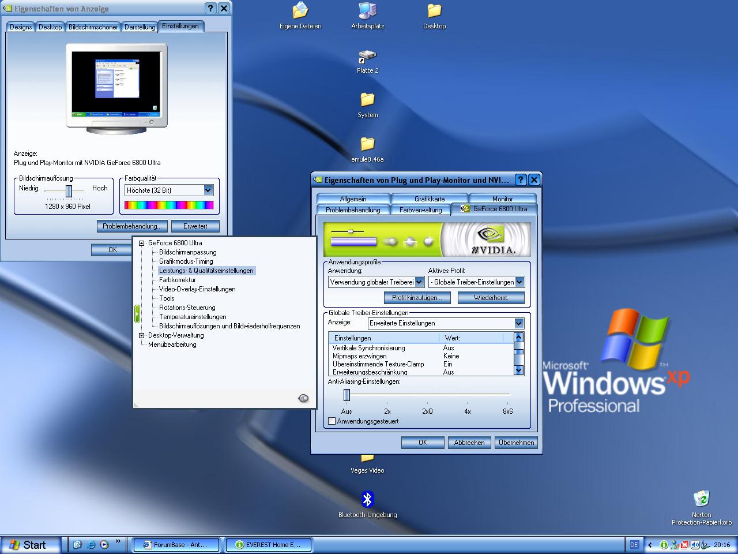Show hidden tray icons arrow

coord(650,545)
